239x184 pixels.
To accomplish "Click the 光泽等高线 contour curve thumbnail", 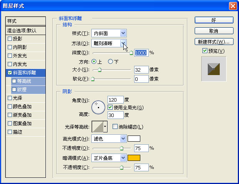I will tap(98, 127).
